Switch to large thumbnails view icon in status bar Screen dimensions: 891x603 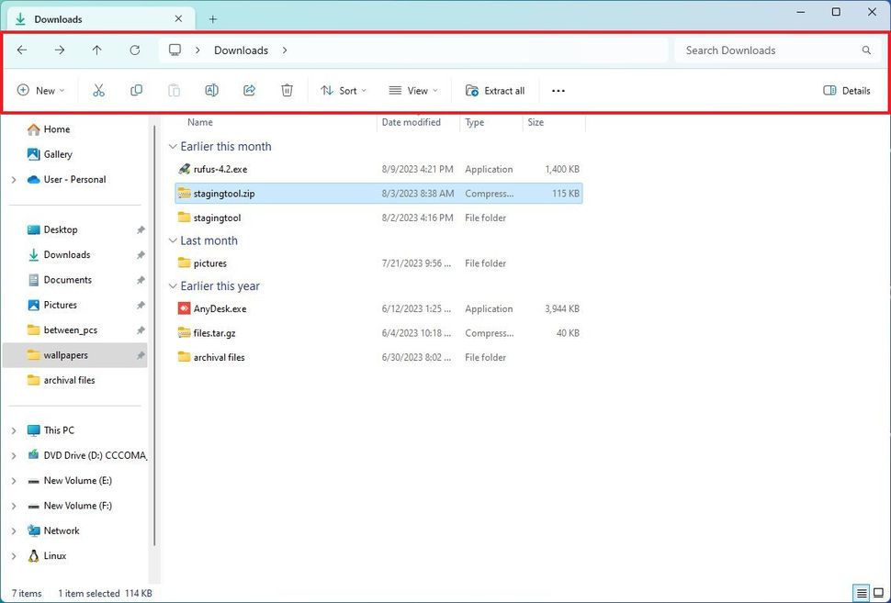[x=878, y=593]
